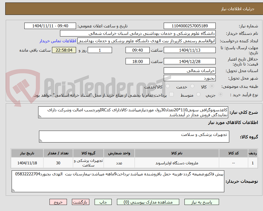The height and width of the screenshot is (211, 263).
Task: Open مشاهده مدارک پیوستی (0) button
Action: [148, 202]
